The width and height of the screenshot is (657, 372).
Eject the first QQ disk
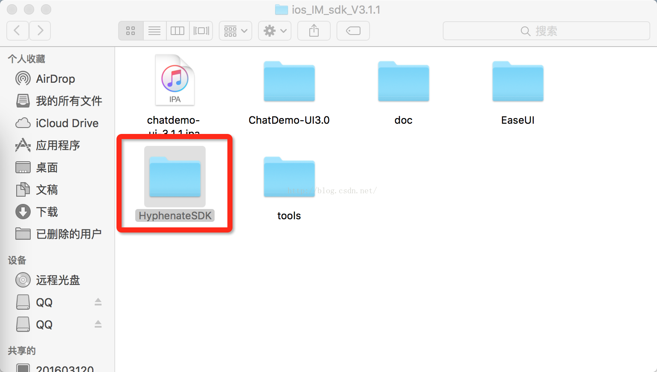tap(98, 302)
